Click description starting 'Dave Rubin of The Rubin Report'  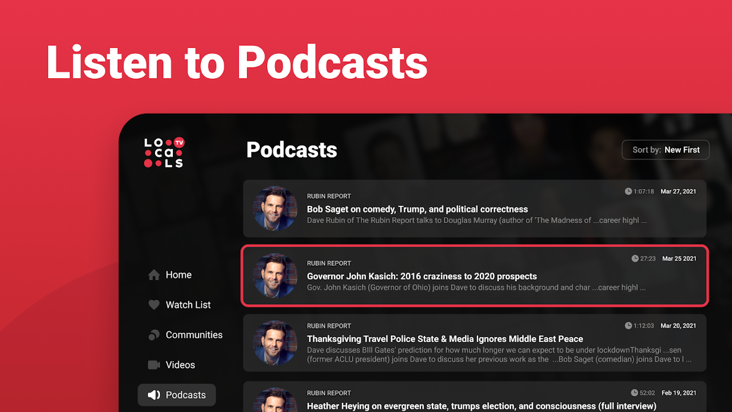[477, 220]
